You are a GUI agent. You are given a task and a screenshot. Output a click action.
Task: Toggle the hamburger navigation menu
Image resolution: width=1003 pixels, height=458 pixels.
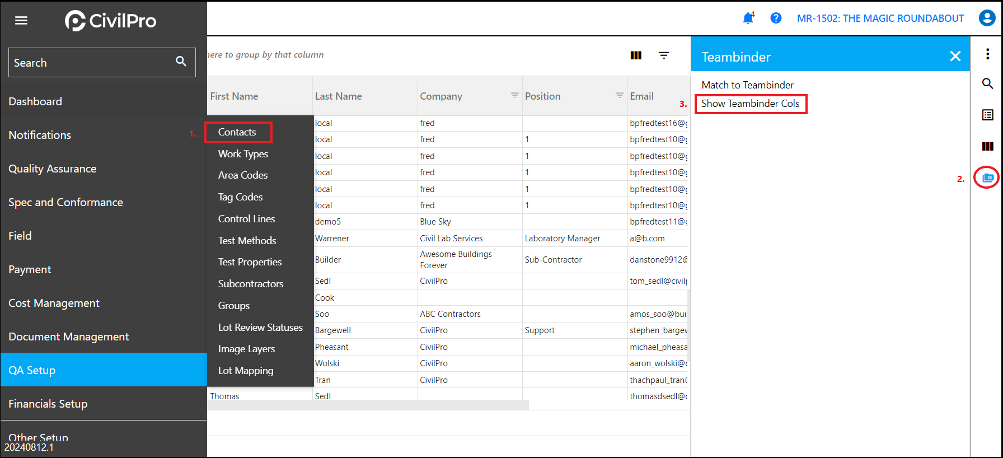(x=21, y=21)
